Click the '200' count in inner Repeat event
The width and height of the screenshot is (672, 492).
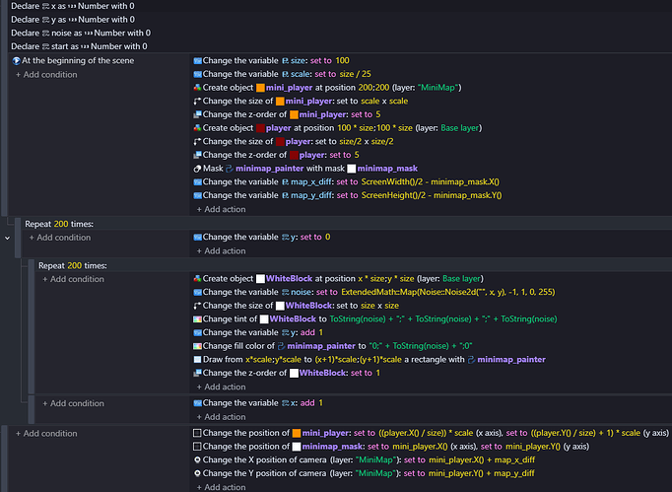tap(74, 265)
